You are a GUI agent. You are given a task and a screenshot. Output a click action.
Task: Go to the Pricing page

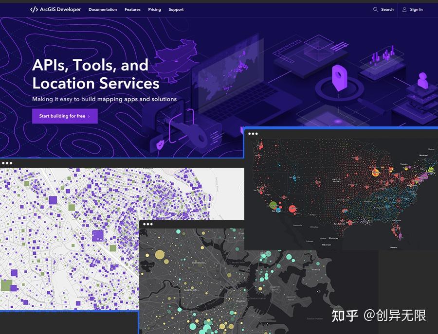tap(154, 10)
